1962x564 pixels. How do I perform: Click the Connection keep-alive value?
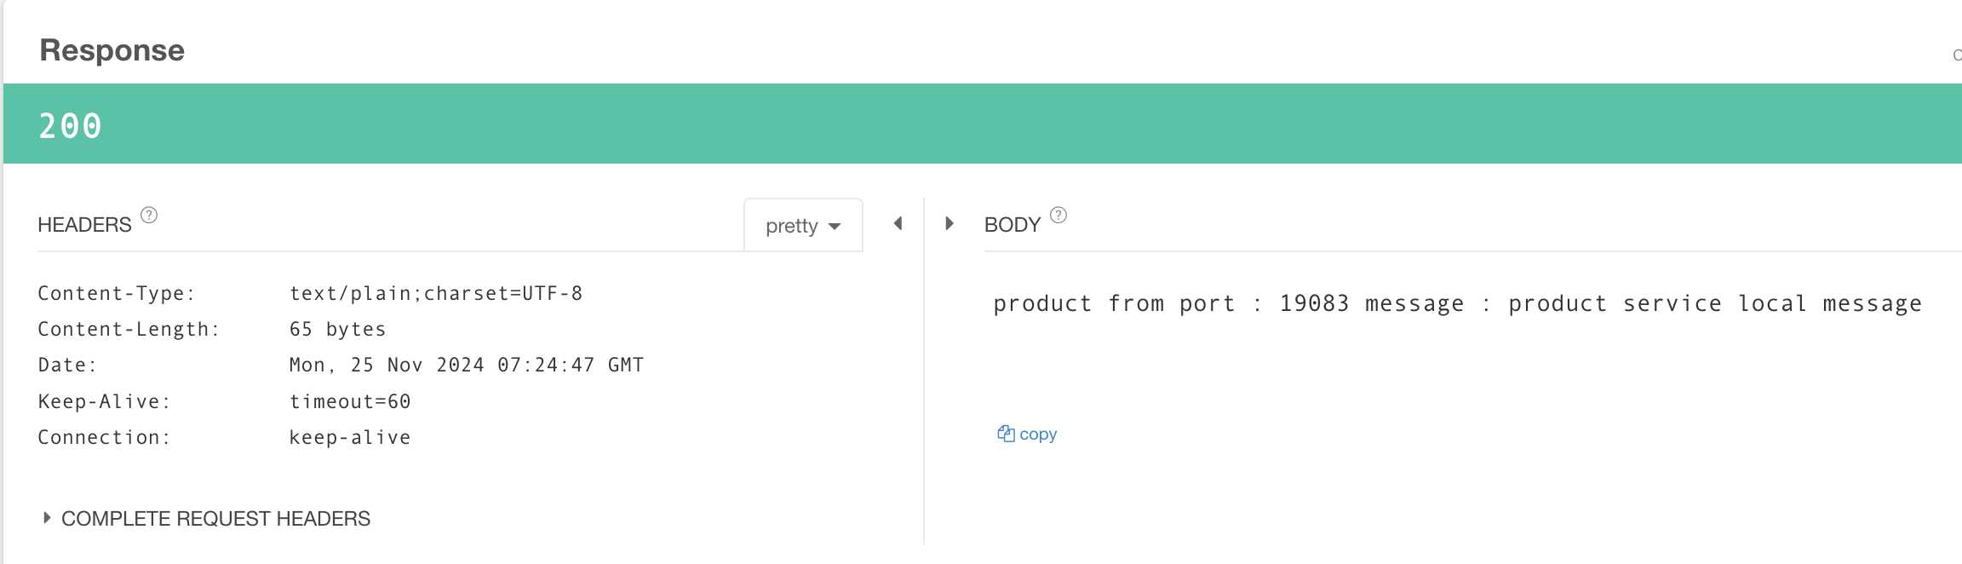[x=350, y=437]
